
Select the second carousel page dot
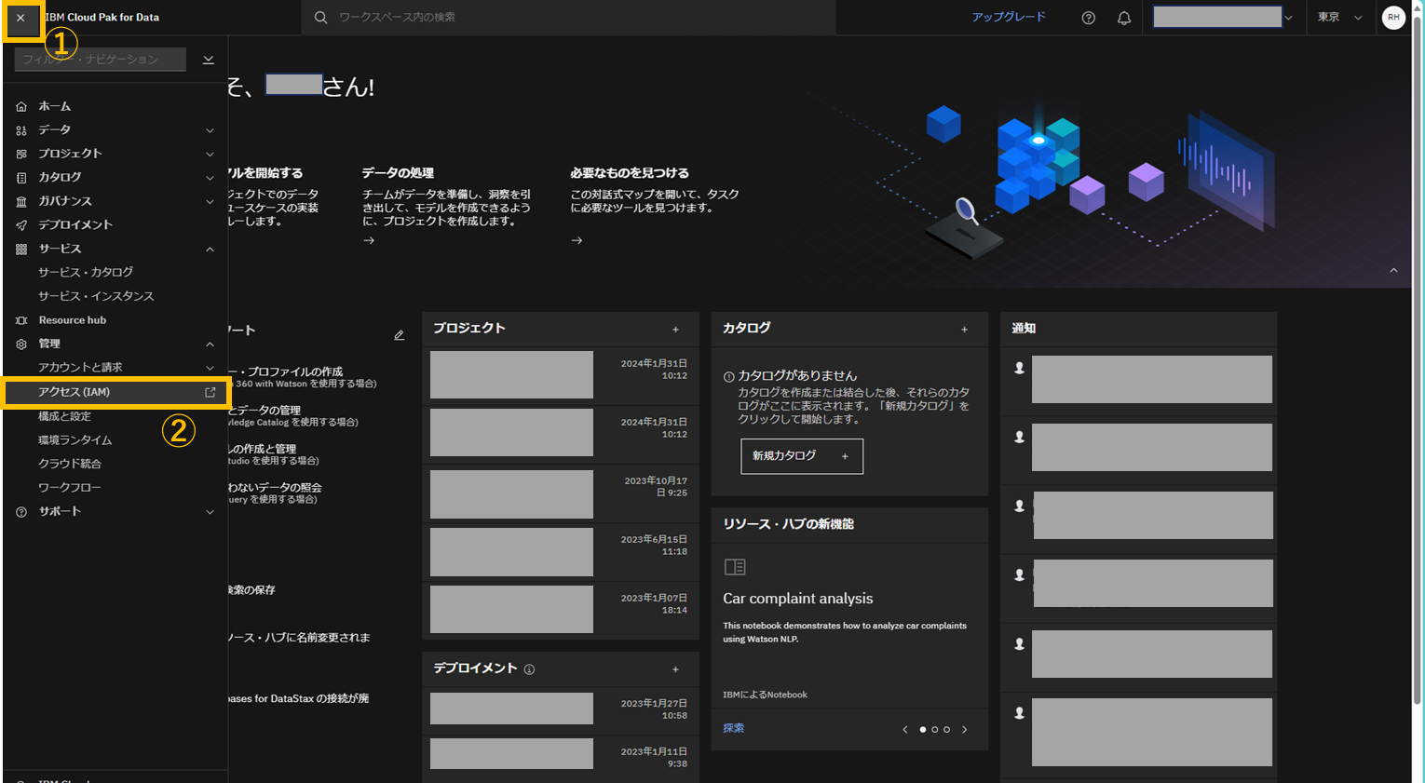(934, 730)
